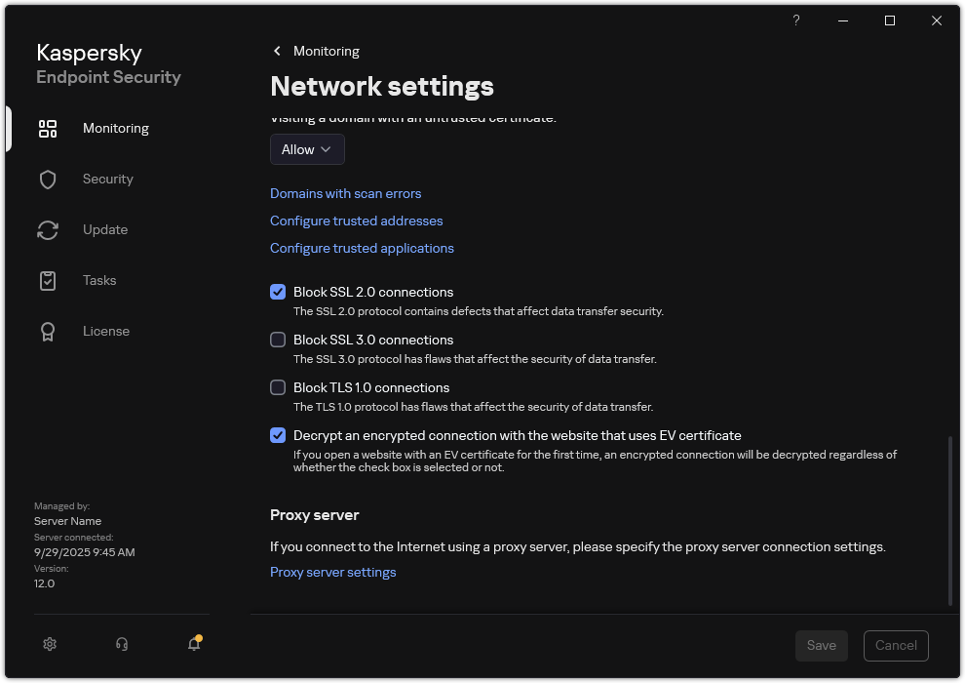
Task: Select the Monitoring section icon in sidebar
Action: 48,128
